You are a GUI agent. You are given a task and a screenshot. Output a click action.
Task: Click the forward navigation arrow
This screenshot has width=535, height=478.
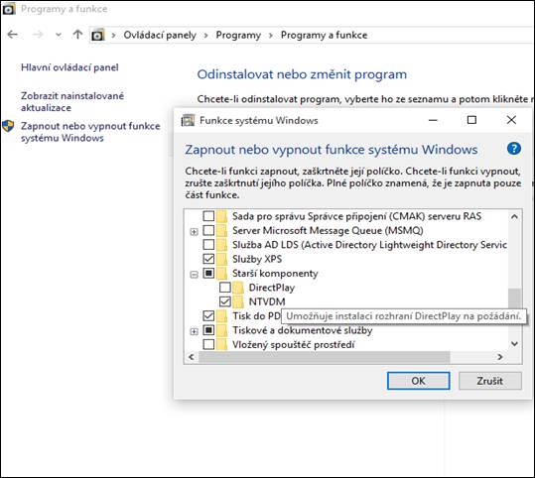pyautogui.click(x=38, y=35)
